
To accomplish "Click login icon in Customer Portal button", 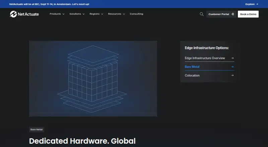I will 232,14.
